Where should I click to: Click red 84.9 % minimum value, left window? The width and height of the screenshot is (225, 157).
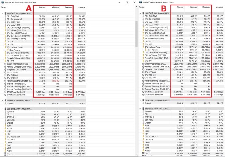point(55,81)
